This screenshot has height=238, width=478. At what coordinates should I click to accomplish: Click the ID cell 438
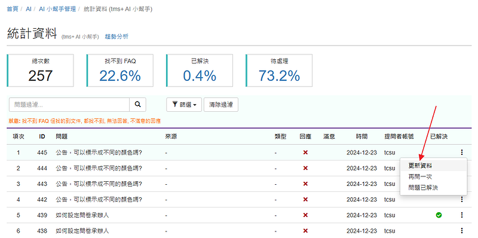pyautogui.click(x=42, y=231)
